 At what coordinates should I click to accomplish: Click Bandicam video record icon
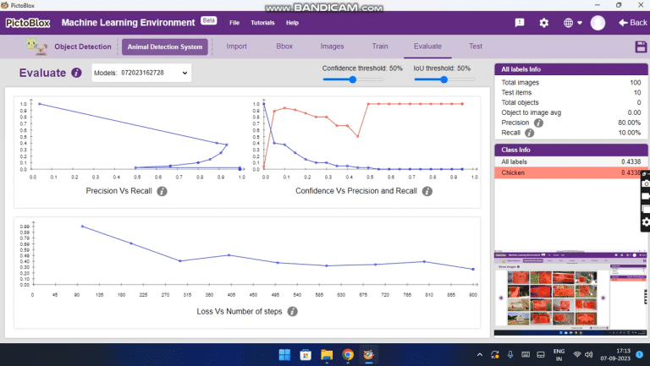pos(646,196)
